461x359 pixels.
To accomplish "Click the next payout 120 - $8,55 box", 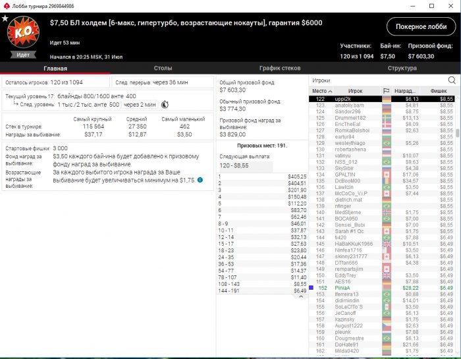I will pyautogui.click(x=246, y=166).
